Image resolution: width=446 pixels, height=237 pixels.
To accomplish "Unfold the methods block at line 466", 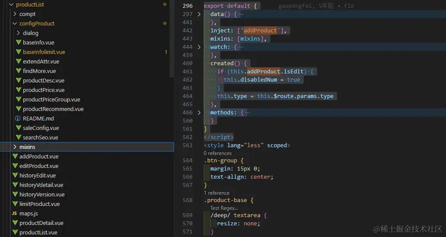I will pos(199,112).
